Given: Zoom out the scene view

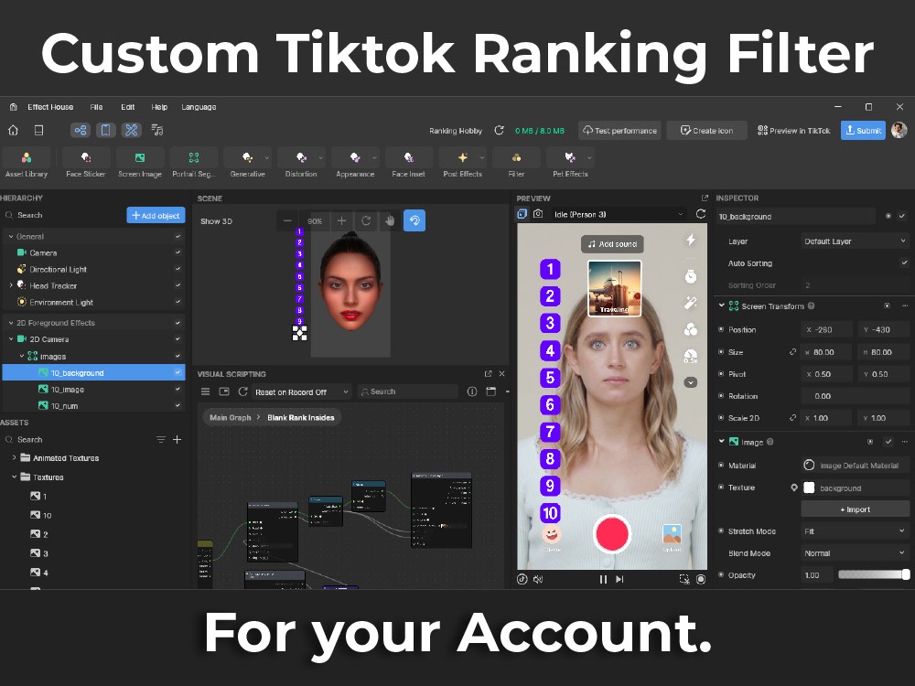Looking at the screenshot, I should tap(287, 221).
